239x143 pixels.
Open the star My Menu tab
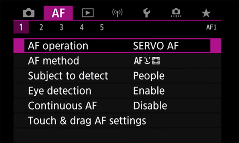click(x=206, y=13)
